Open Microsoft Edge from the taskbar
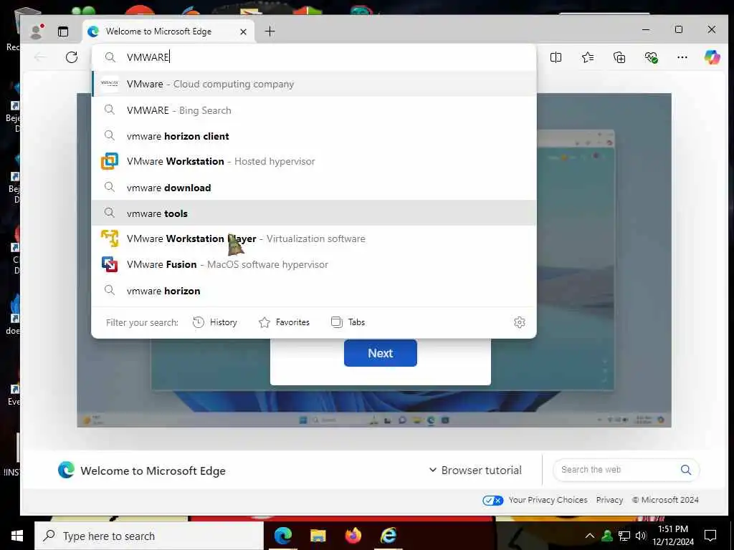The image size is (734, 550). [282, 536]
